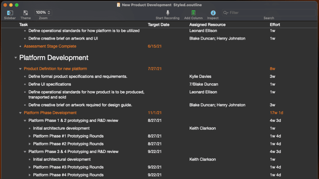This screenshot has height=179, width=319.
Task: Click the 7/27/21 target date cell
Action: point(155,69)
